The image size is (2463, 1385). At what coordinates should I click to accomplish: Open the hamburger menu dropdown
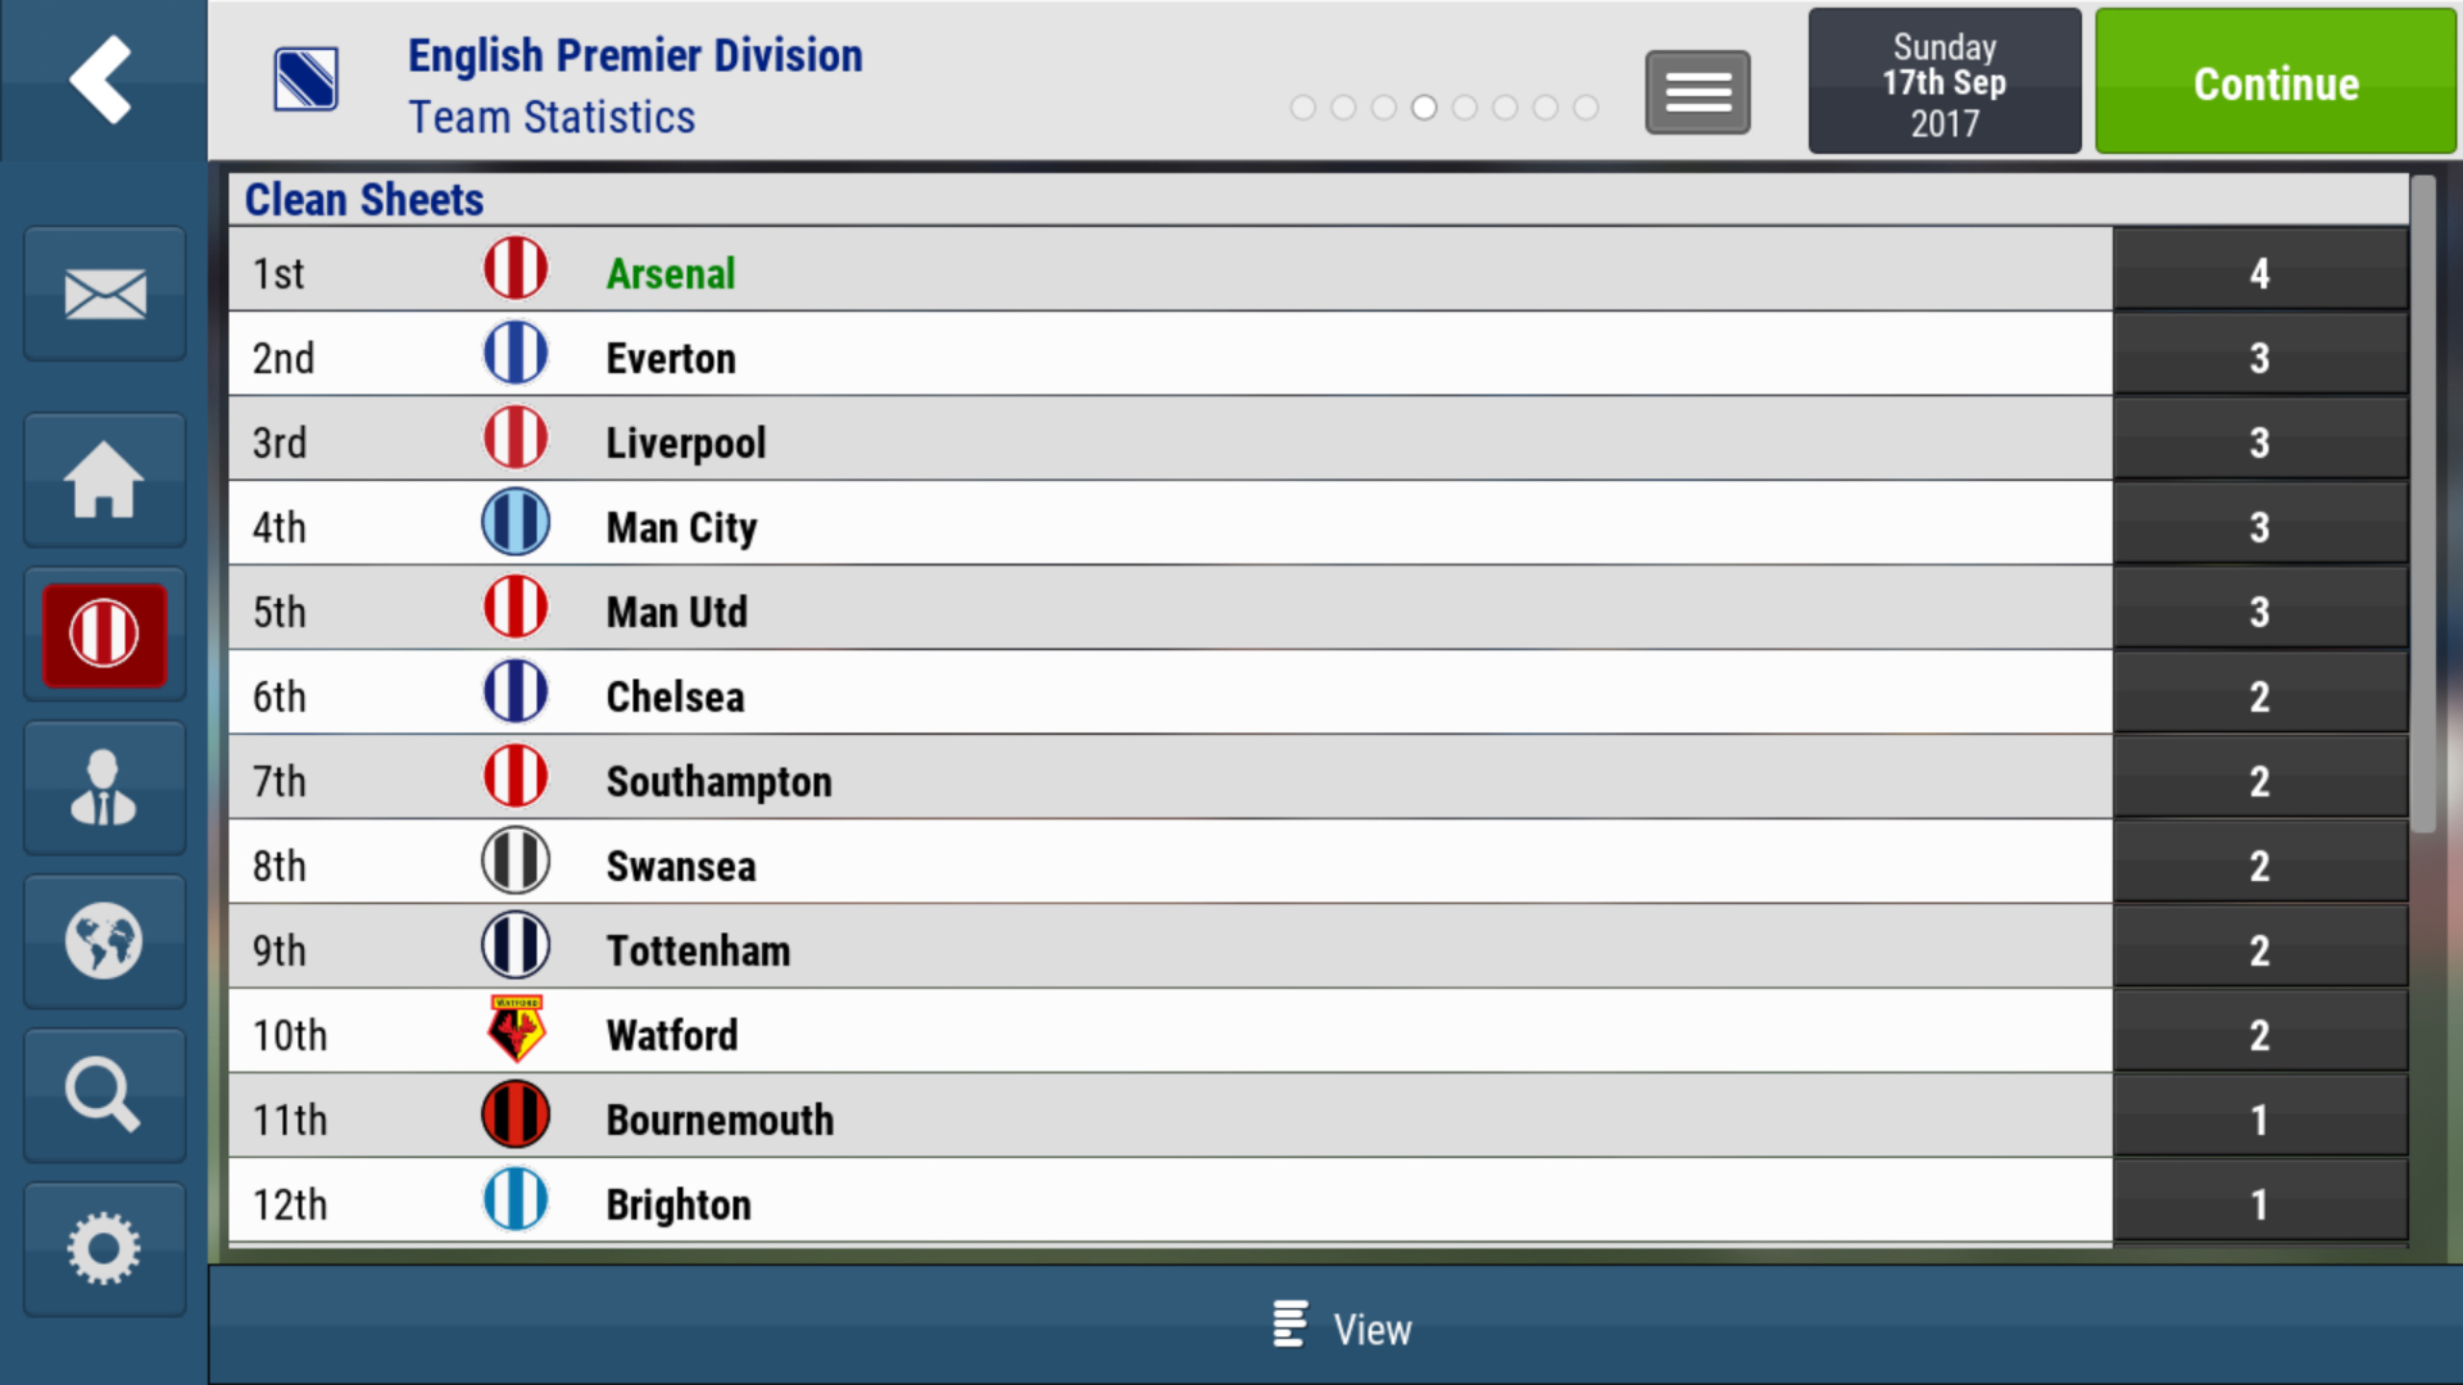point(1698,92)
